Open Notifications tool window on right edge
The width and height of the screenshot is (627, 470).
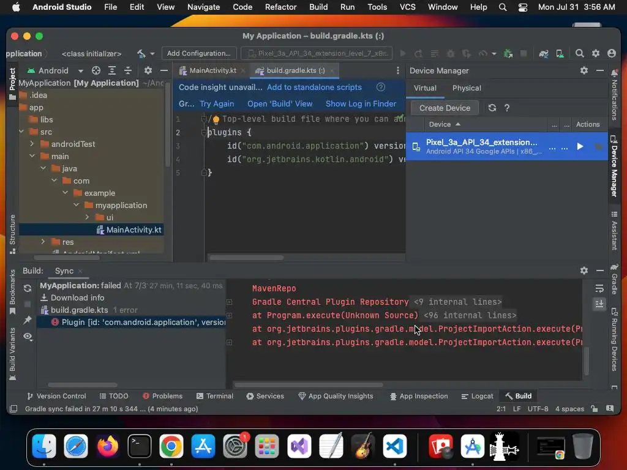coord(614,95)
